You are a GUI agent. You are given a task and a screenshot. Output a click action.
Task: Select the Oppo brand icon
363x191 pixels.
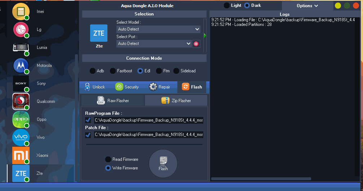pos(21,119)
